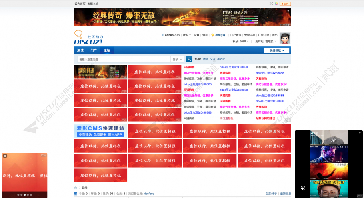This screenshot has width=364, height=198.
Task: Expand the 积分: 6090 credits dropdown
Action: click(x=241, y=41)
